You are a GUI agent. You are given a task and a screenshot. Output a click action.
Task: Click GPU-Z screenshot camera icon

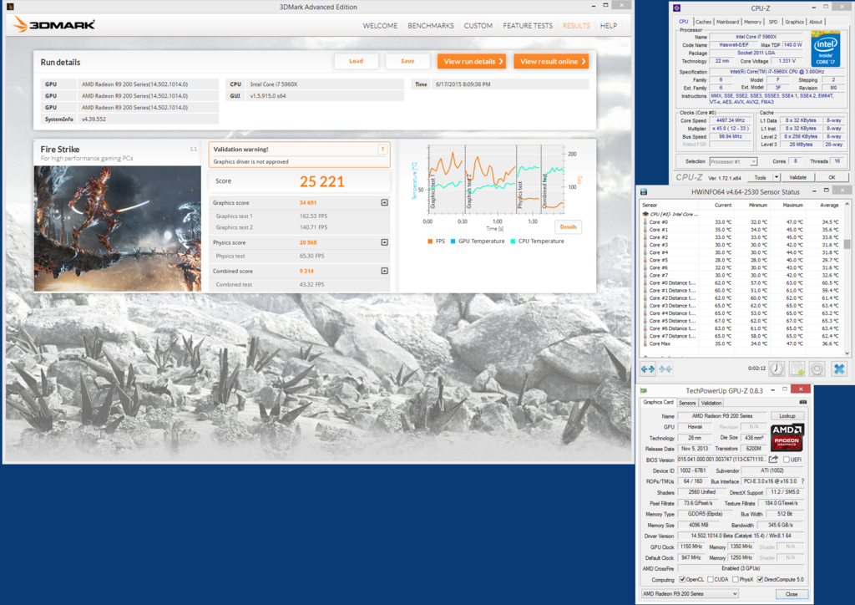click(802, 402)
